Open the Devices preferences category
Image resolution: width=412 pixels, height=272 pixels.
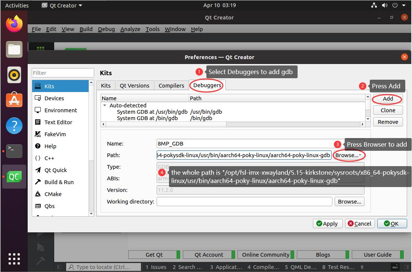(x=60, y=98)
